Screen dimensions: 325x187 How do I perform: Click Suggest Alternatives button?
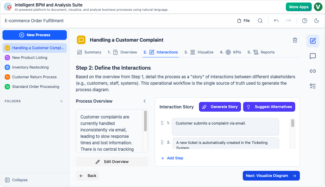pyautogui.click(x=269, y=107)
